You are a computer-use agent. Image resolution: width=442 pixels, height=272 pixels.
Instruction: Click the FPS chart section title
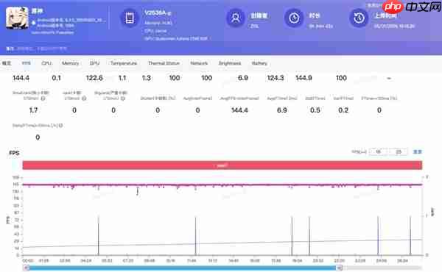coord(15,153)
